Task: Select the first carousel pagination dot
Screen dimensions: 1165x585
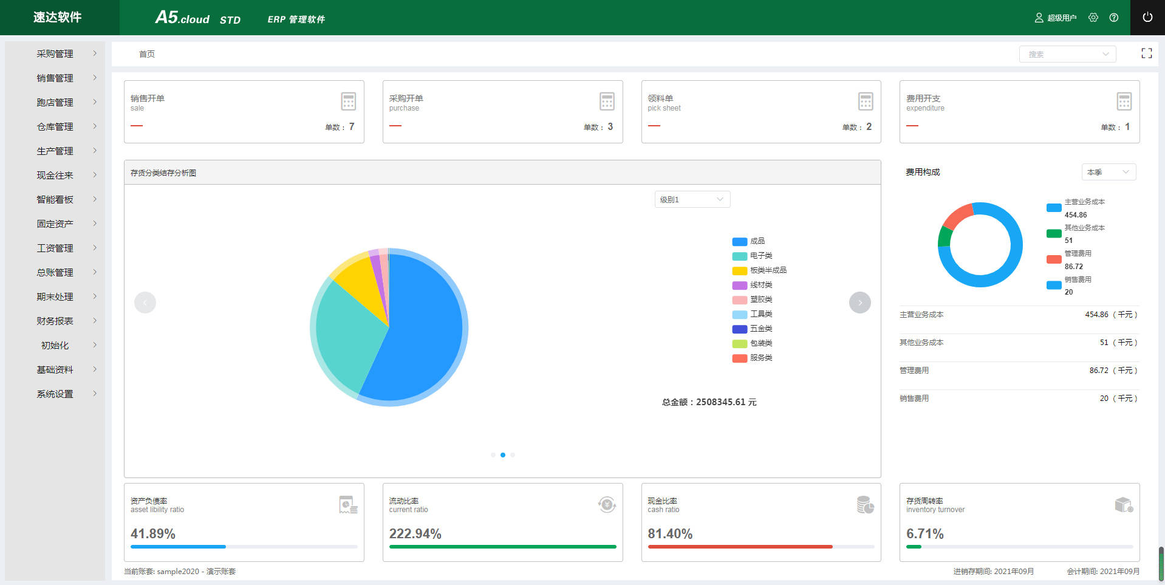Action: (493, 454)
